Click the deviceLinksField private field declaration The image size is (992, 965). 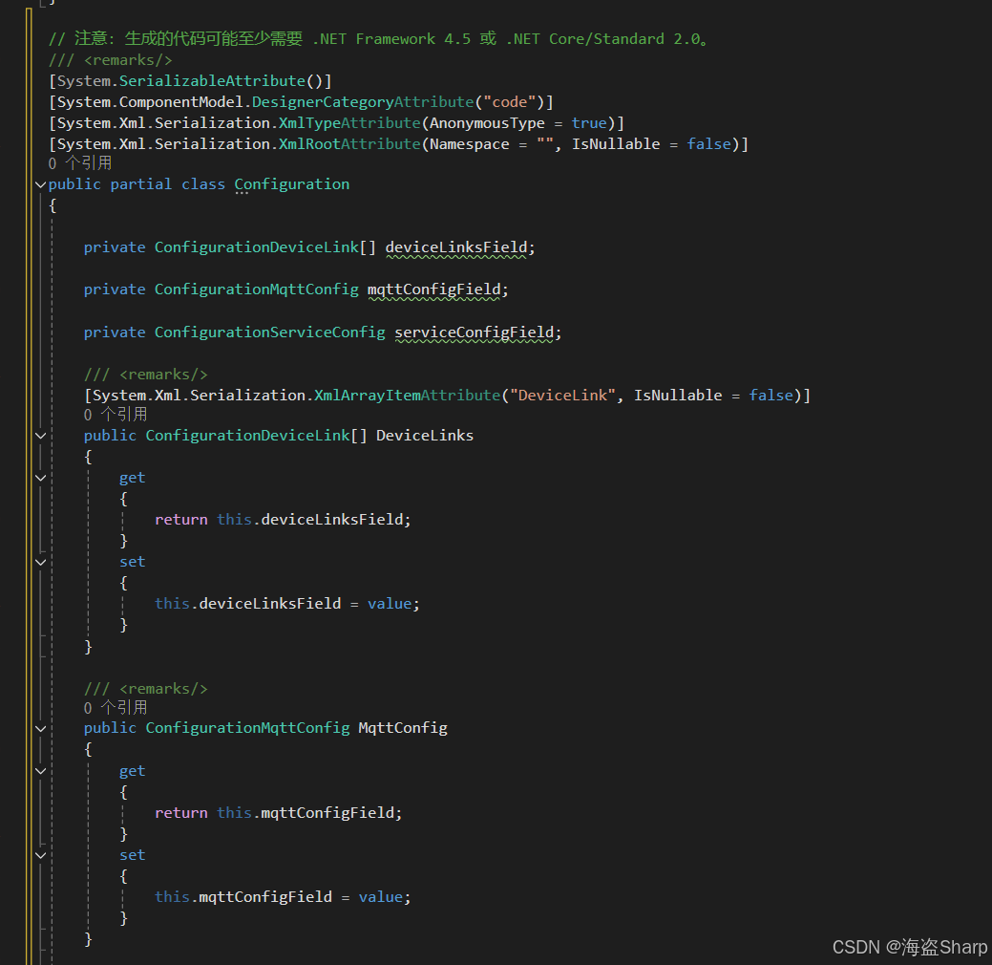[455, 247]
